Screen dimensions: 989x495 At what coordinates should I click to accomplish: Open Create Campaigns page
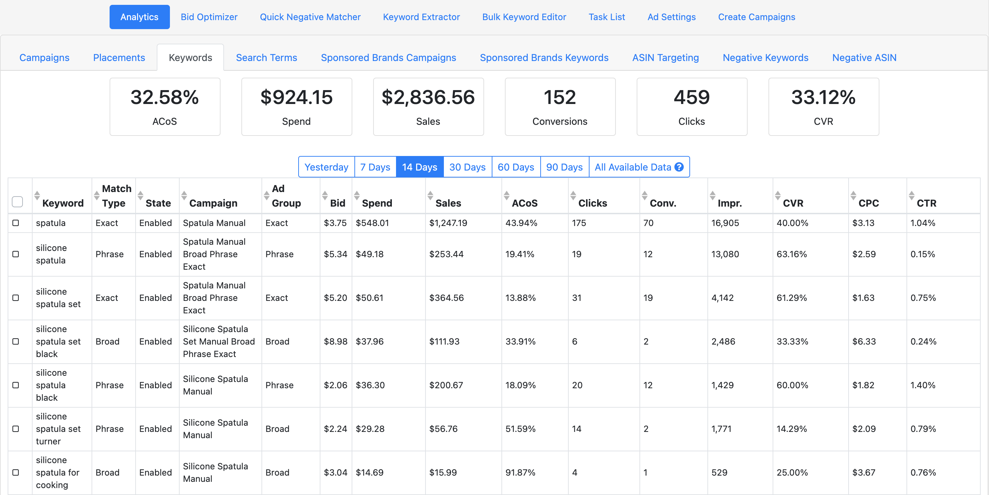[756, 17]
